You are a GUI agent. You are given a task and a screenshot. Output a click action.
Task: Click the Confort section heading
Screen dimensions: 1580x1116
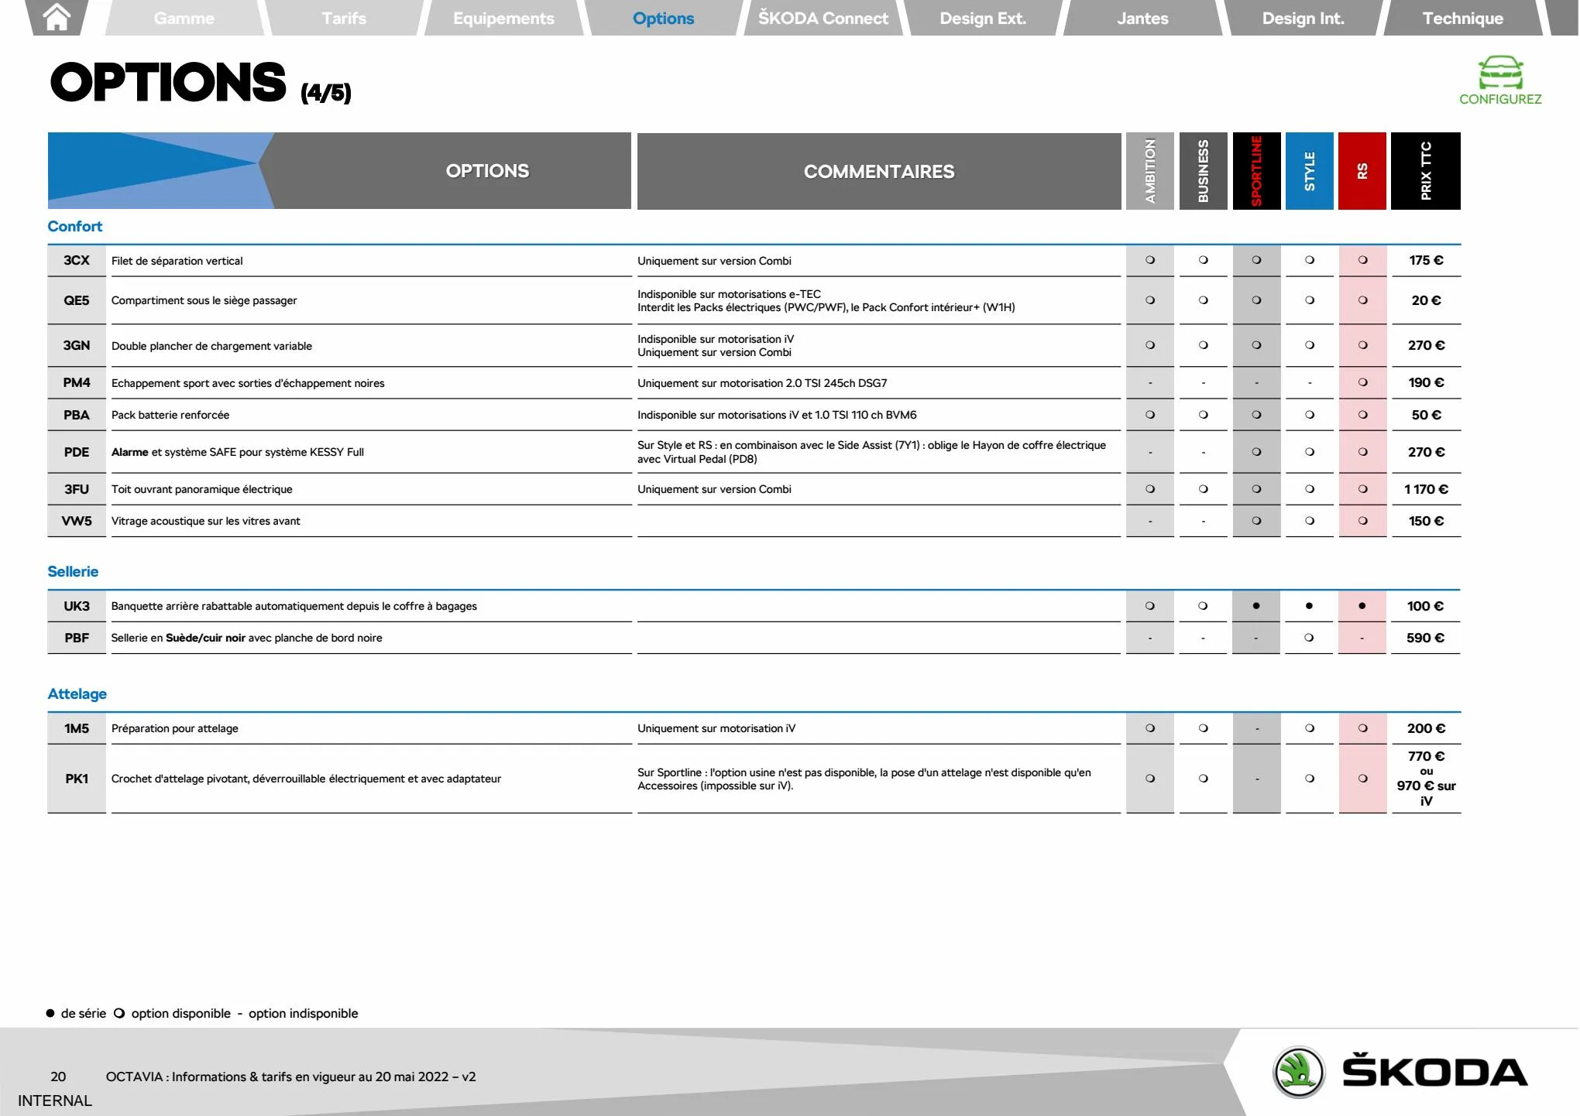click(x=74, y=226)
